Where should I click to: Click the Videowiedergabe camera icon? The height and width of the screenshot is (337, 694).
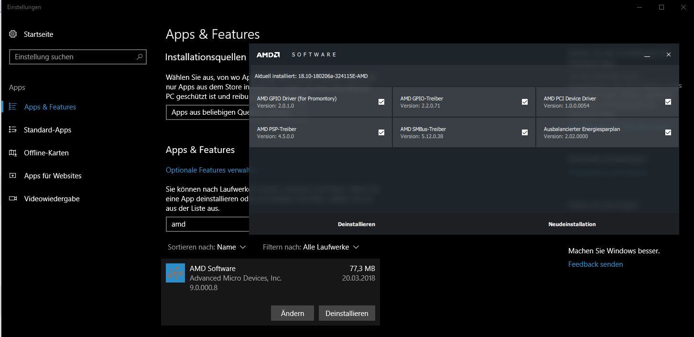point(13,198)
